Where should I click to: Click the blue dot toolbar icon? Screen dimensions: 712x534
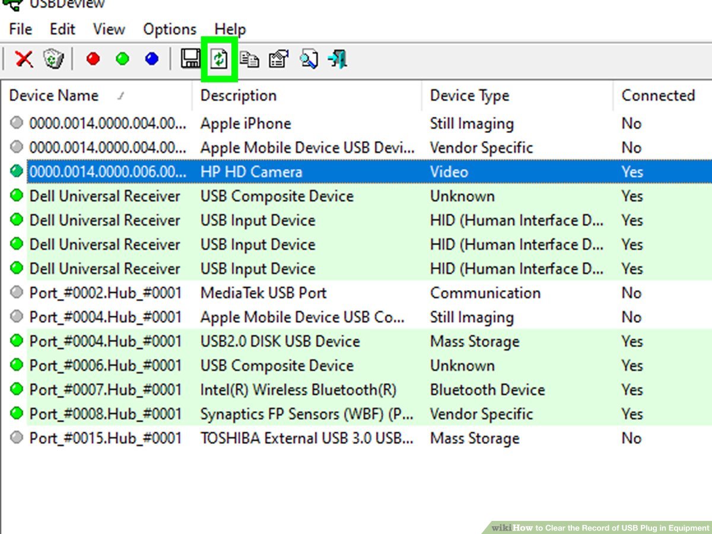152,59
